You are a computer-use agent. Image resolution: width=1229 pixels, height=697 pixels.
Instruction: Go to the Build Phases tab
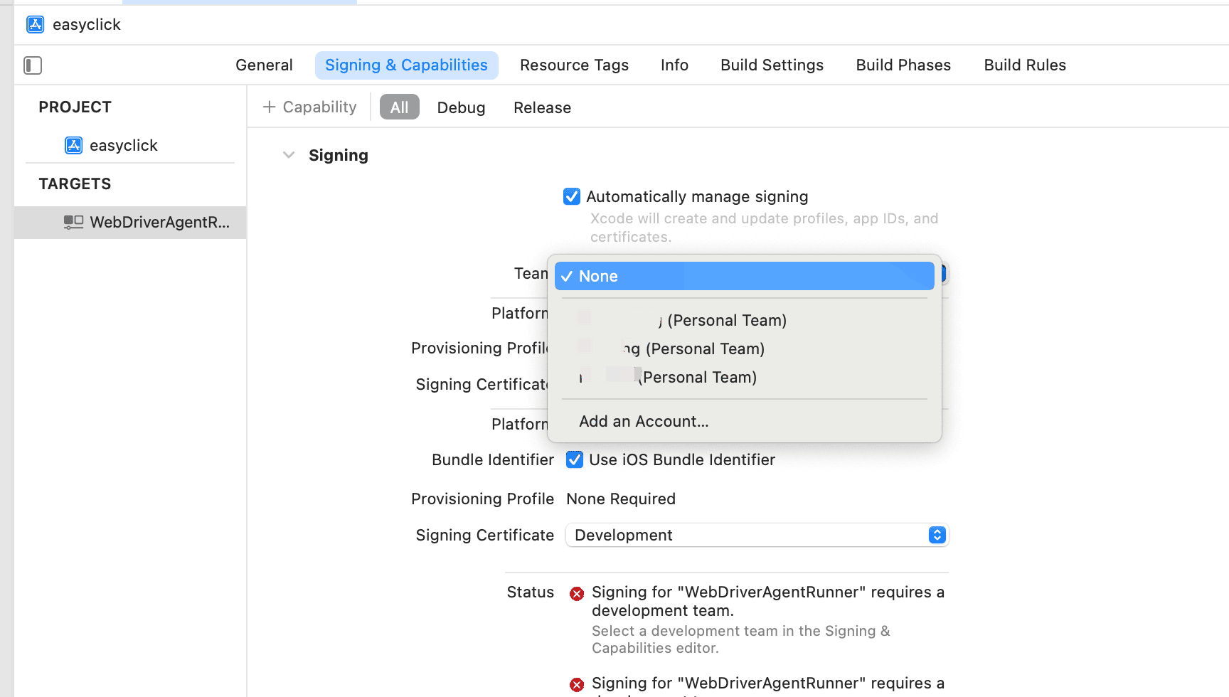[903, 65]
